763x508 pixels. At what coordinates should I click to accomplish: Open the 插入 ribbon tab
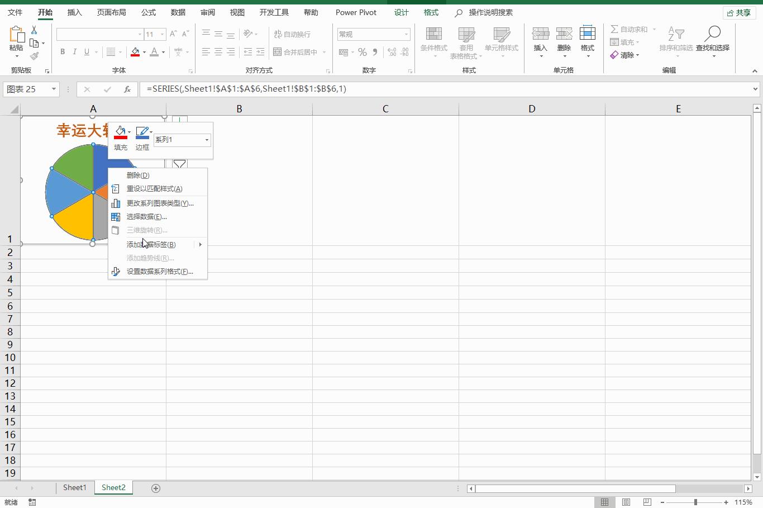[x=74, y=12]
